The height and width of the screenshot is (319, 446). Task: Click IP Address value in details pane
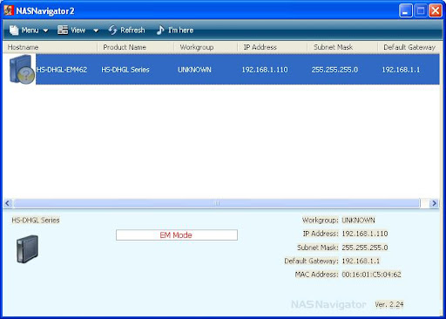click(365, 234)
